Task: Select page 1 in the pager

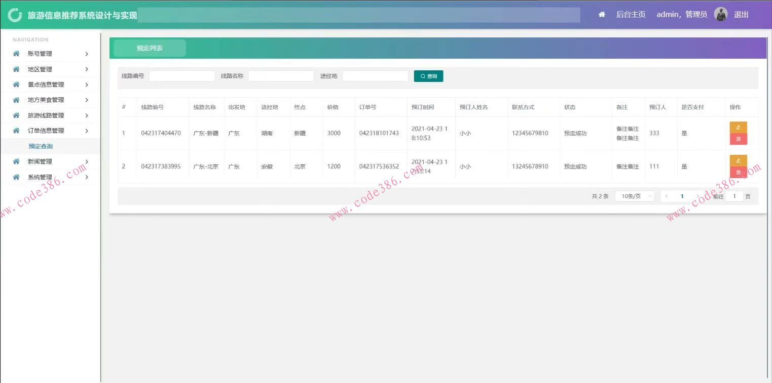Action: pyautogui.click(x=682, y=196)
